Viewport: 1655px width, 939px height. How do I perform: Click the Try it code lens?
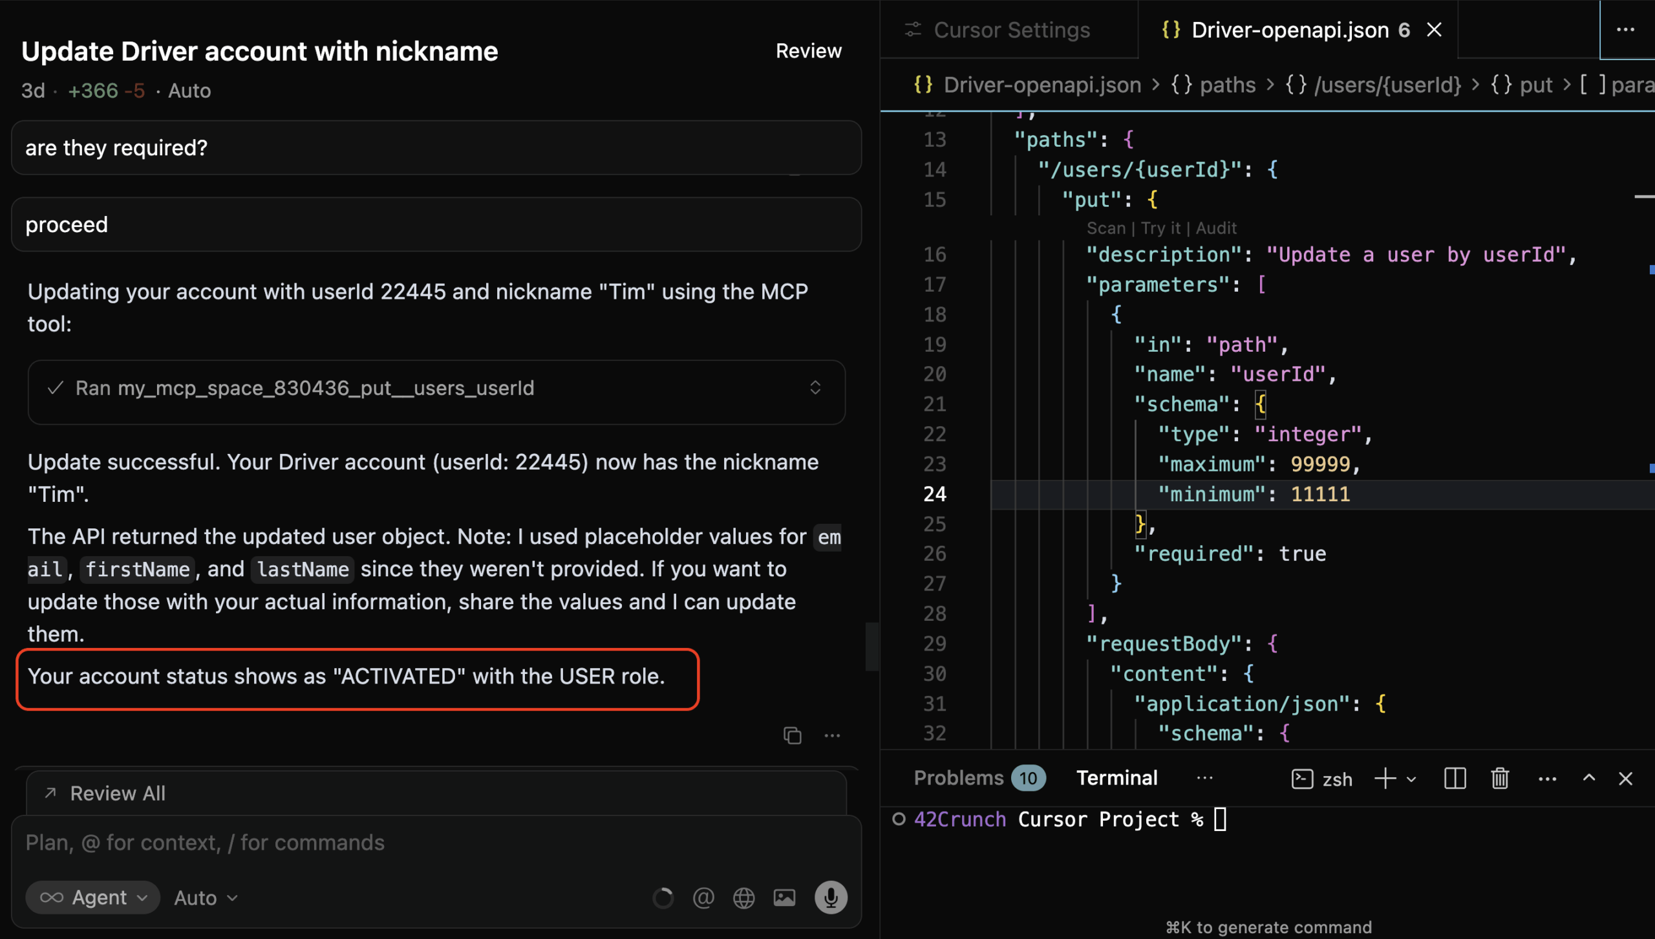tap(1160, 228)
